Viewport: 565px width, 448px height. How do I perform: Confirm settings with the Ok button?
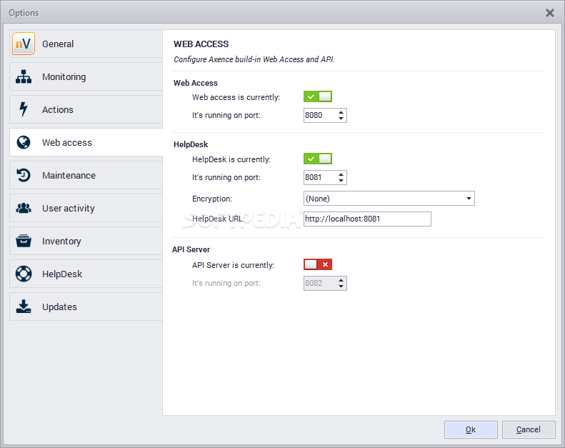tap(471, 429)
